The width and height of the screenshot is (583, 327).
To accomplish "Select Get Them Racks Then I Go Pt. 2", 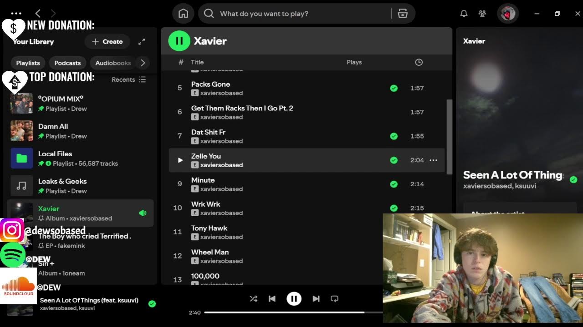I will pyautogui.click(x=242, y=108).
